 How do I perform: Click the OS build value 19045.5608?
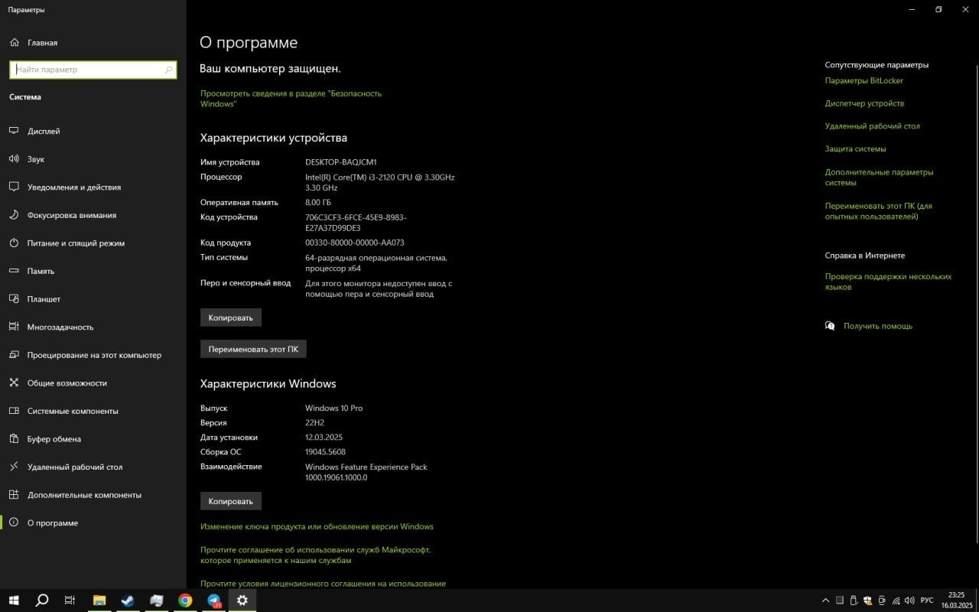(325, 451)
